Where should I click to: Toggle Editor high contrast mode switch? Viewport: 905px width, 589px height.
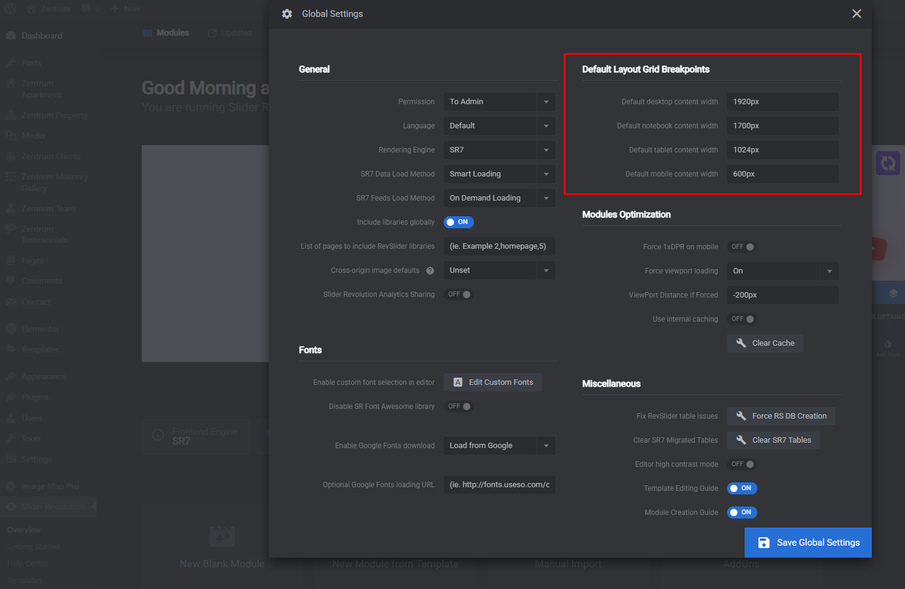[742, 464]
